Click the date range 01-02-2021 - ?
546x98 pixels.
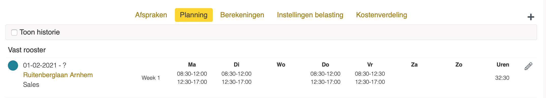pos(45,65)
